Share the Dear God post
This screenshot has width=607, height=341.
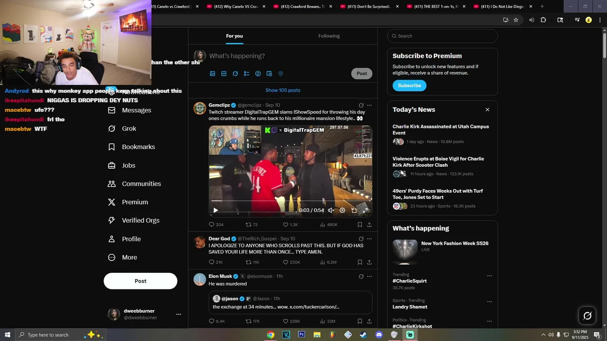coord(369,262)
